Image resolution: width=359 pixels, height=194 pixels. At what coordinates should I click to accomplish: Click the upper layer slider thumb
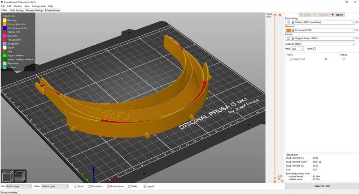pos(275,15)
